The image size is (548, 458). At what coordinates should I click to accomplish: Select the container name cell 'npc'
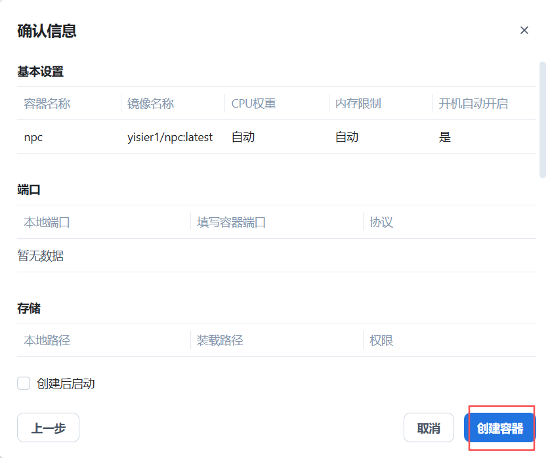33,137
